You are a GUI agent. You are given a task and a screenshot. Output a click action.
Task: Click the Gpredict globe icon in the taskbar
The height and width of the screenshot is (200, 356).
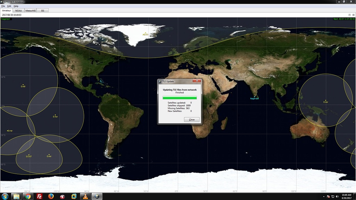96,197
